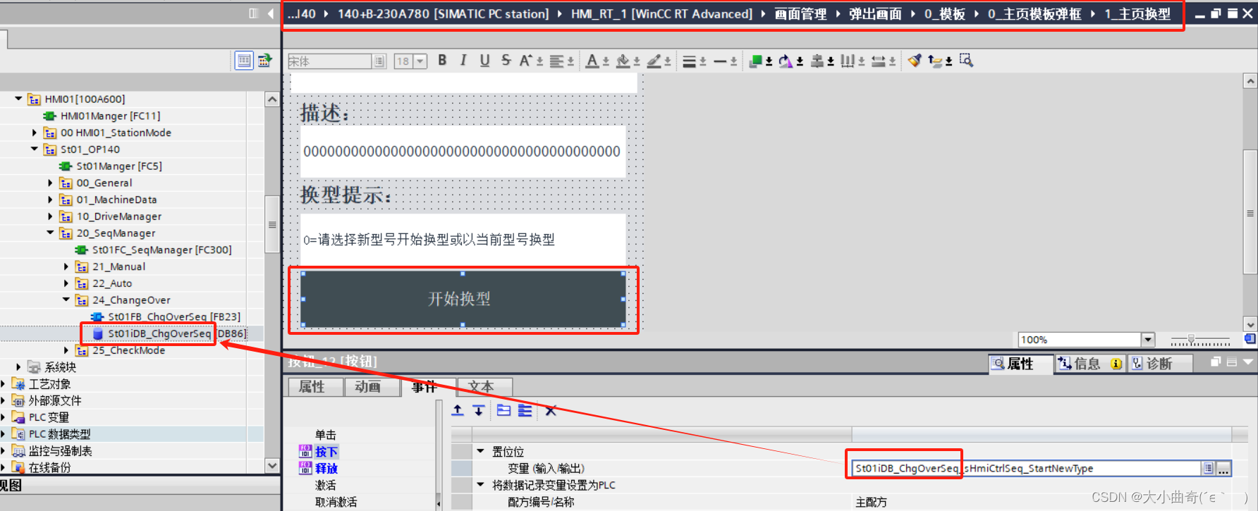This screenshot has height=511, width=1258.
Task: Expand the 21_Manual folder
Action: (66, 266)
